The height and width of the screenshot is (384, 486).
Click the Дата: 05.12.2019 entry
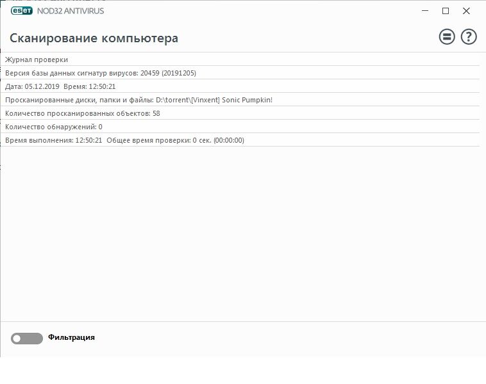pyautogui.click(x=32, y=86)
